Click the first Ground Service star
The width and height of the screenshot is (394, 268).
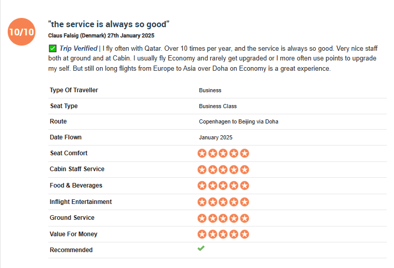[202, 218]
